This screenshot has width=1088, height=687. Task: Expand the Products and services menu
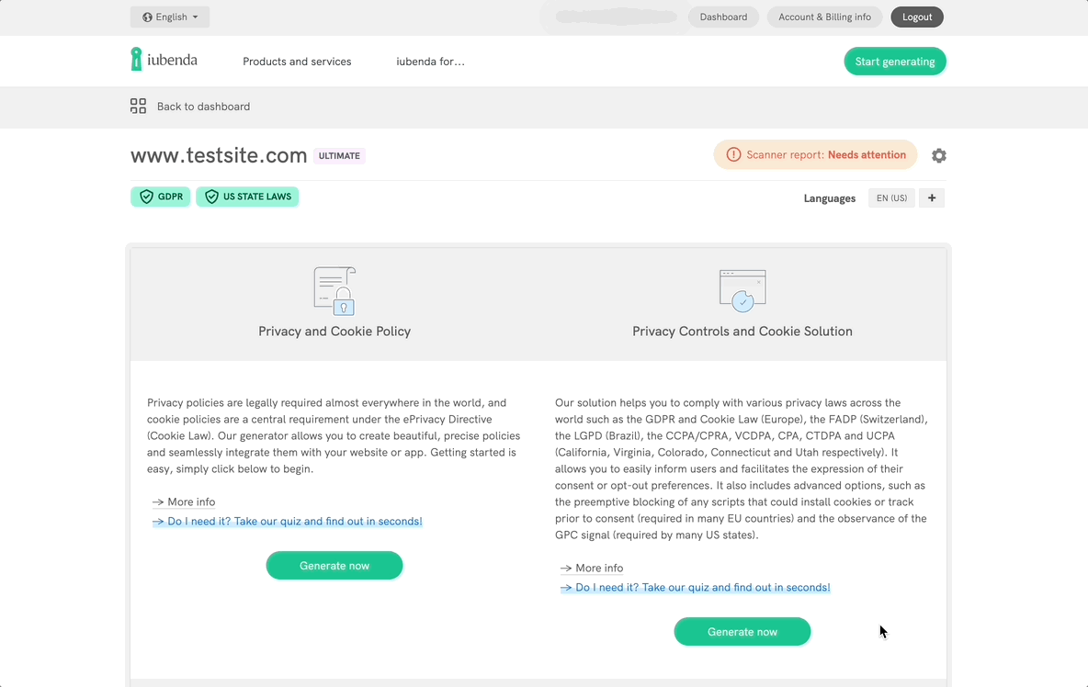click(x=297, y=62)
